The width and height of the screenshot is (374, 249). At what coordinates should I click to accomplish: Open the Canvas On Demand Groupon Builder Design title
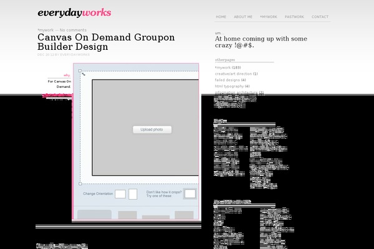[106, 42]
